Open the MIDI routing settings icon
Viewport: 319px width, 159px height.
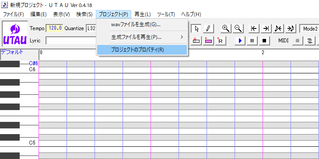click(x=310, y=41)
